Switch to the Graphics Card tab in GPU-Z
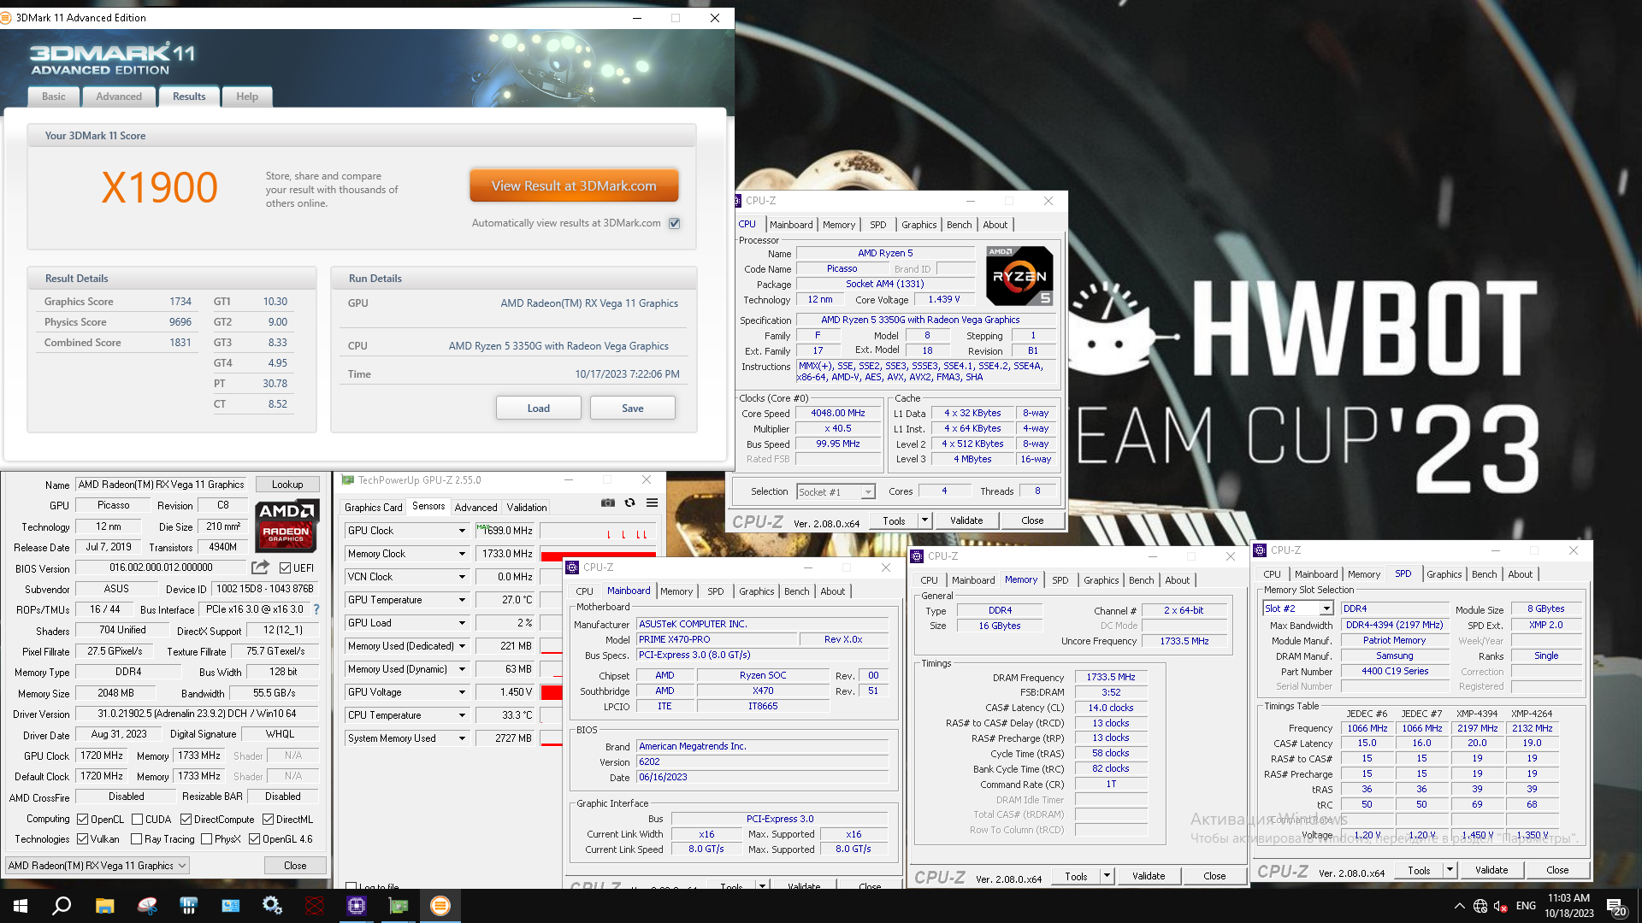 (x=373, y=507)
